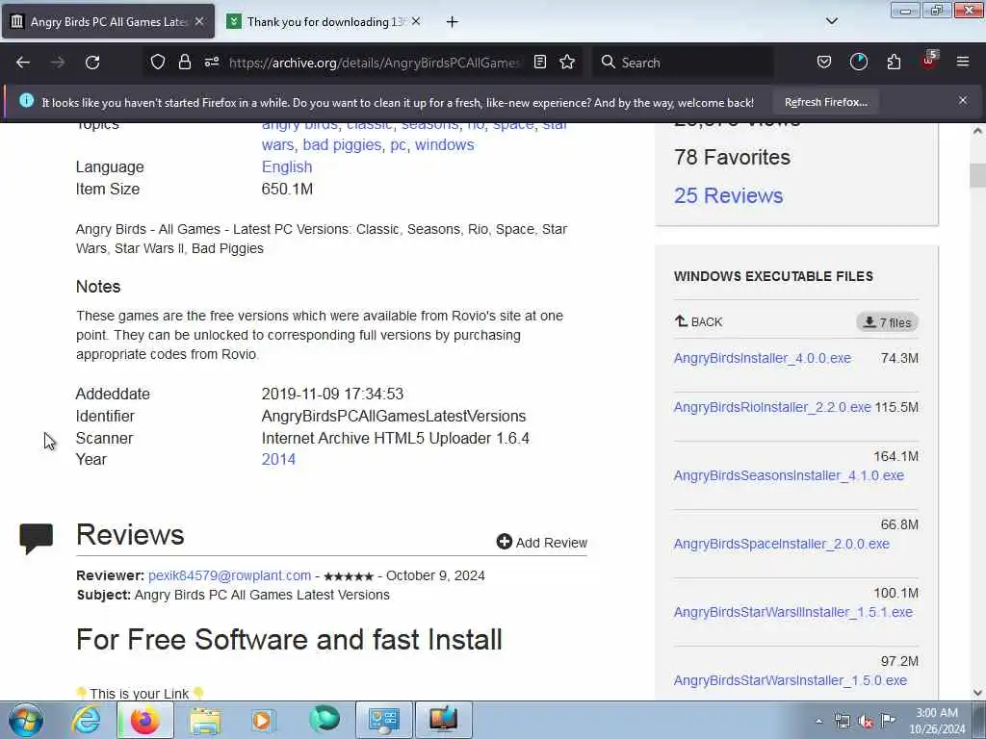Open the taskbar clock showing 3:00 AM
The height and width of the screenshot is (739, 986).
pos(936,721)
